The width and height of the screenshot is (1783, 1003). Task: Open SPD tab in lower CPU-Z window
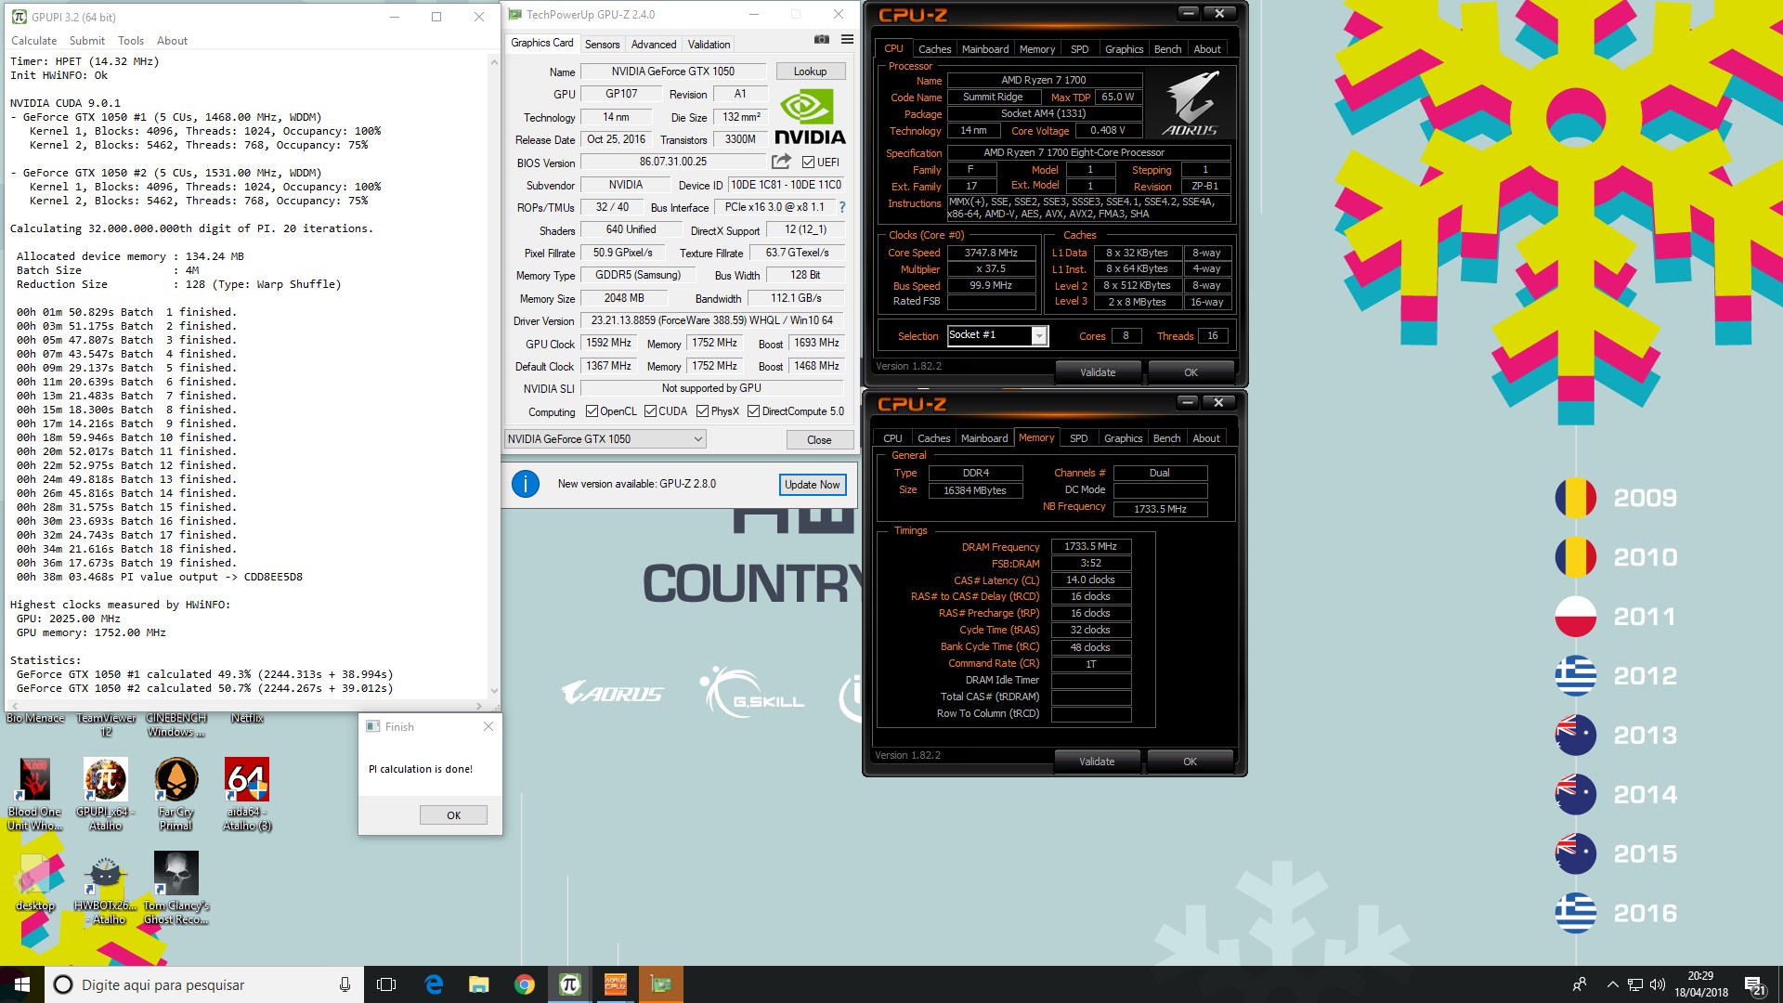1078,438
